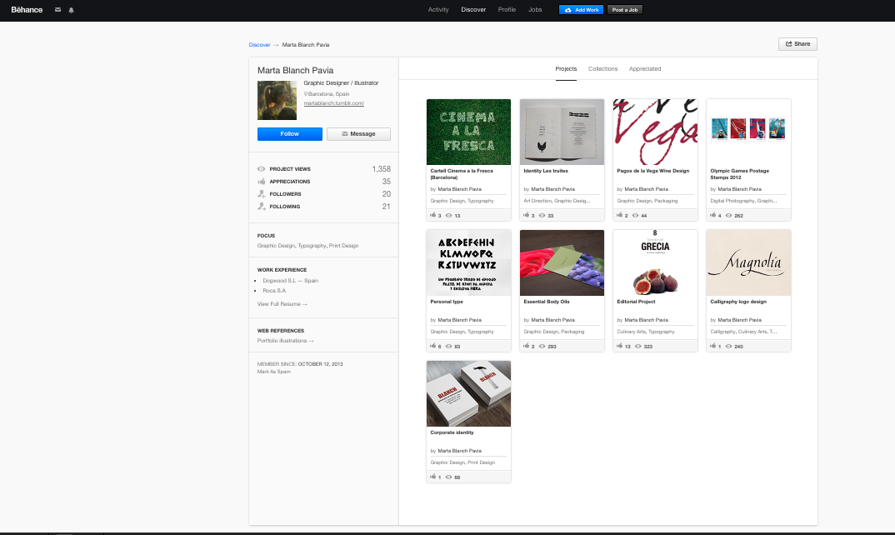Open the Discover menu item

click(x=473, y=10)
